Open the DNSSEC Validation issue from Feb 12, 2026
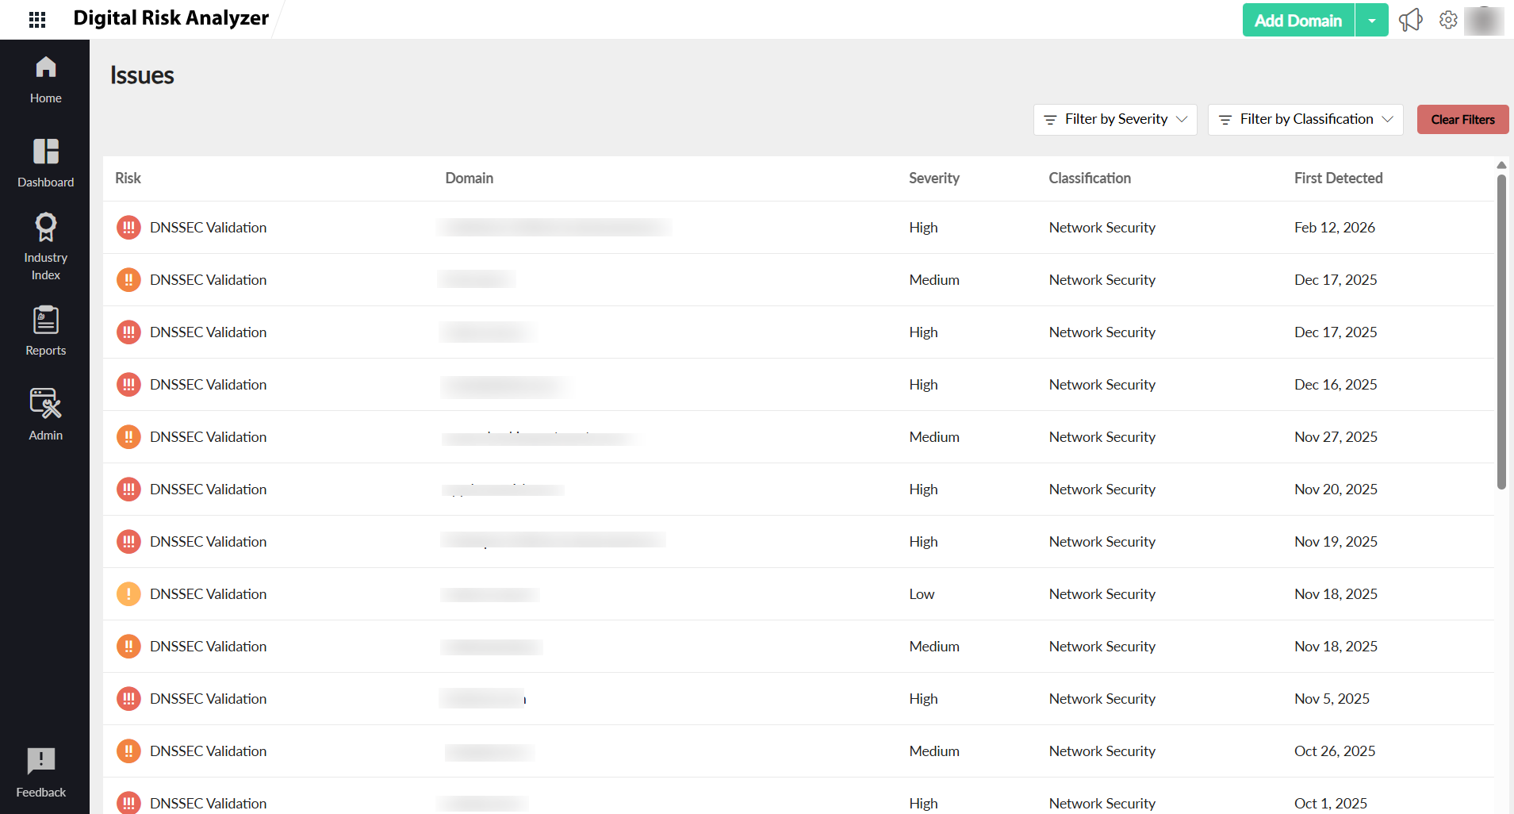Screen dimensions: 1514x814 (x=208, y=228)
